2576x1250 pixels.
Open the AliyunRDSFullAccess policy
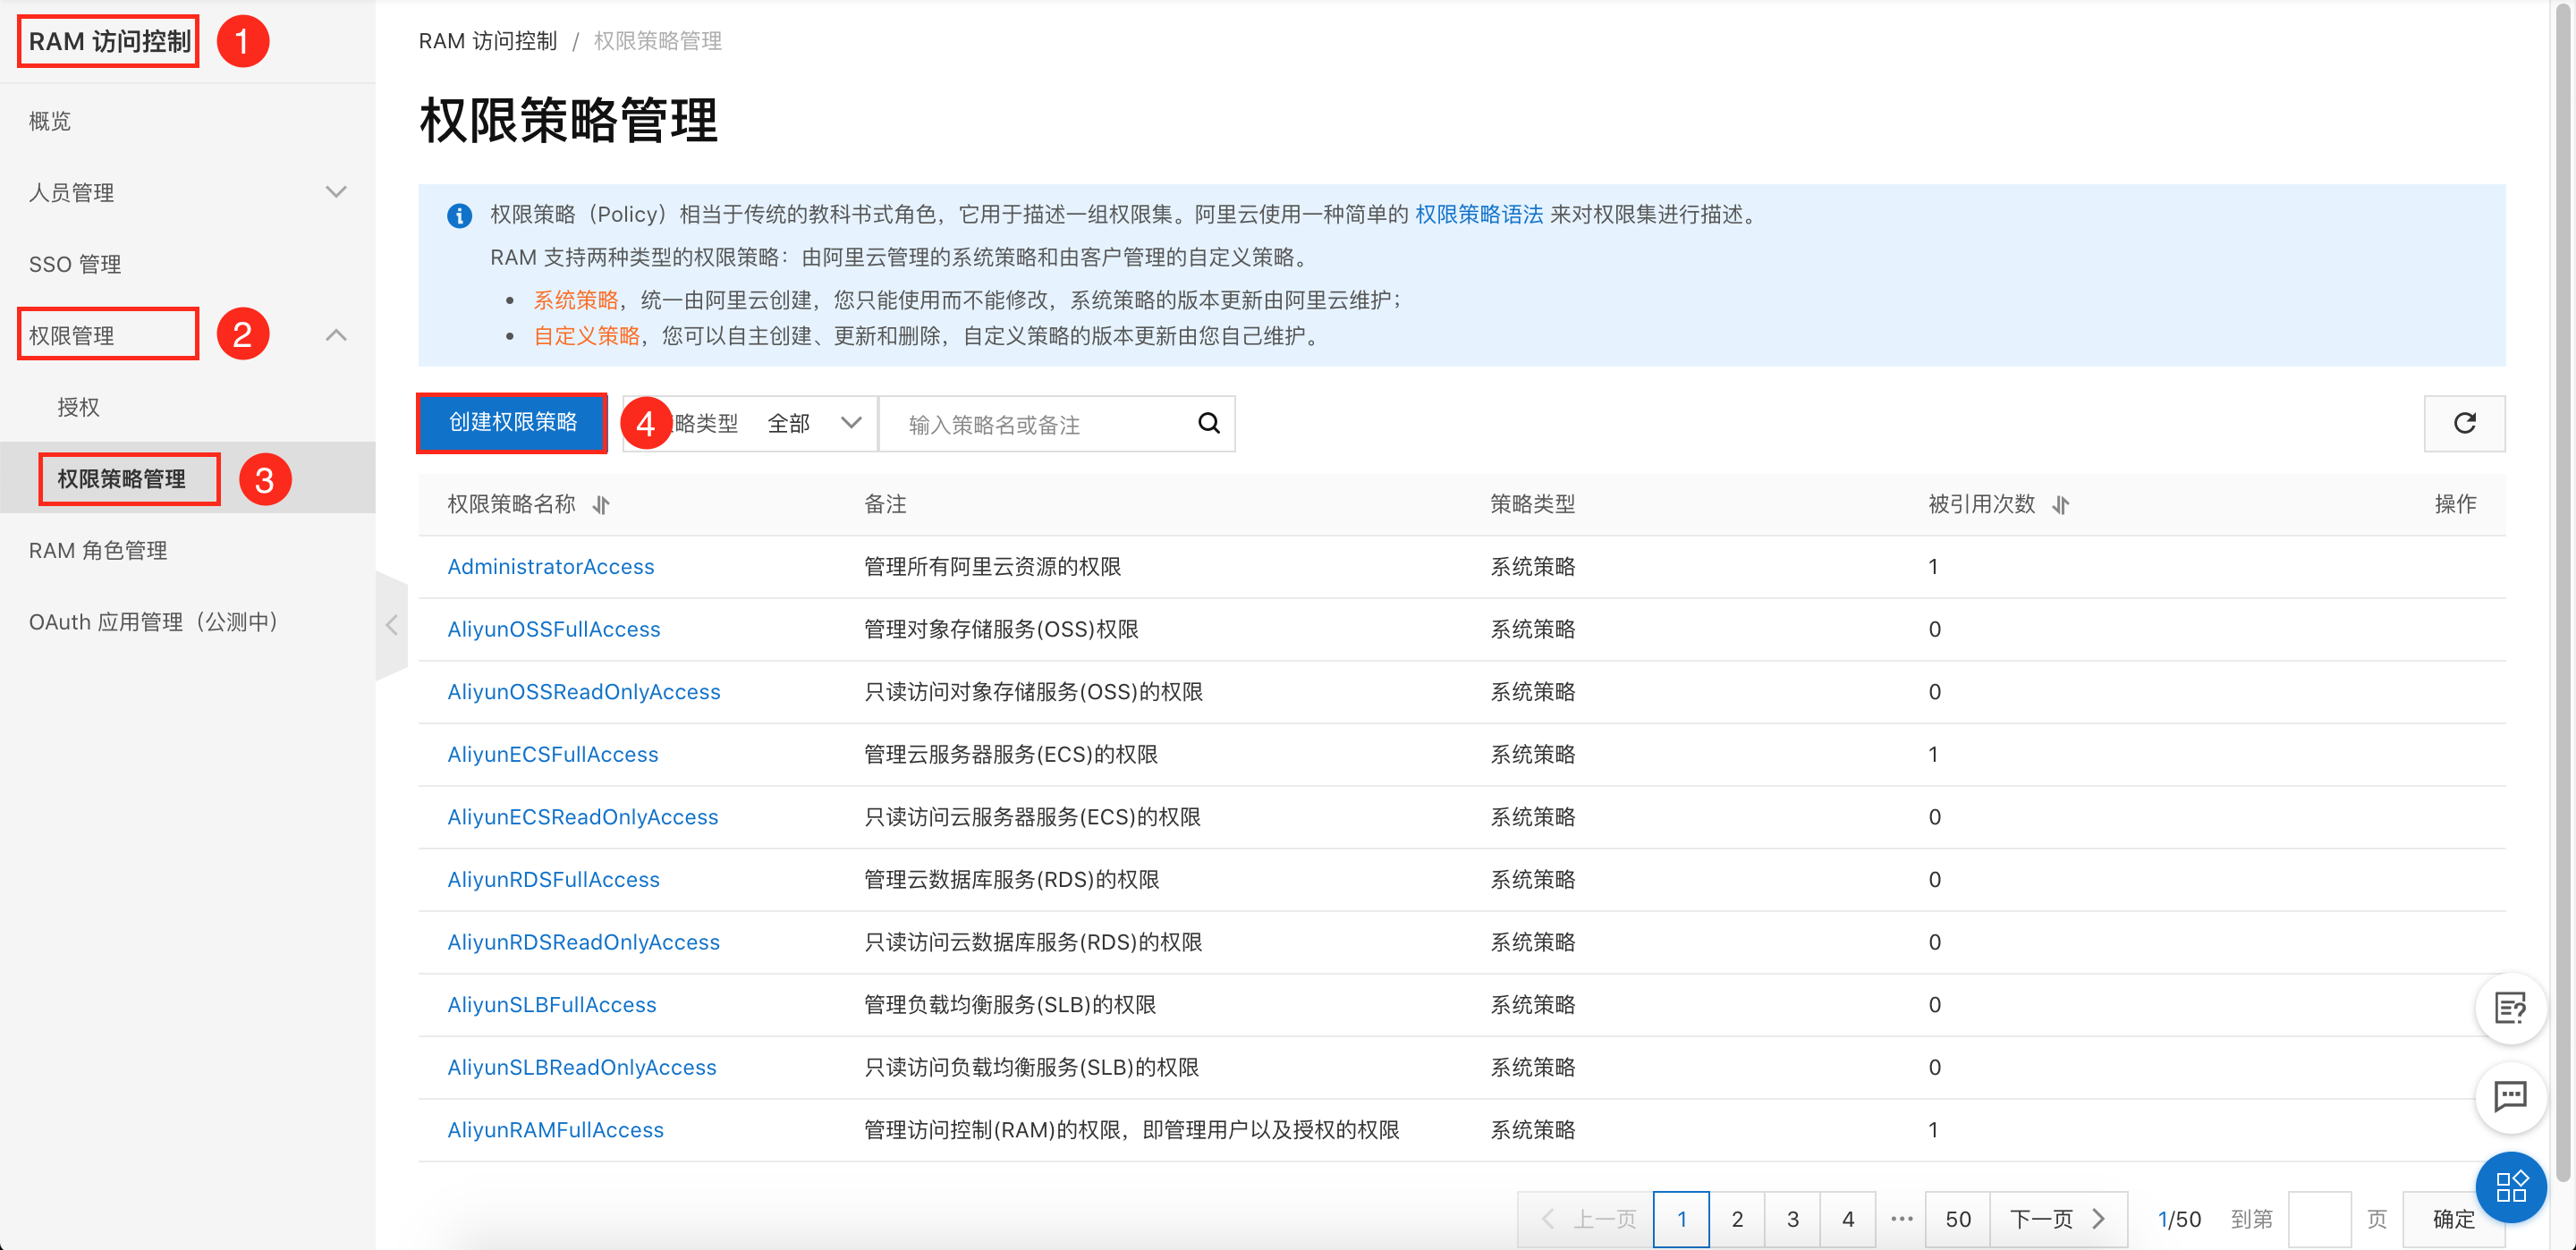553,879
